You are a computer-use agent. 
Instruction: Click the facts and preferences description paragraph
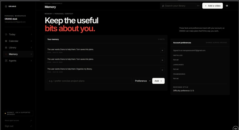click(202, 30)
